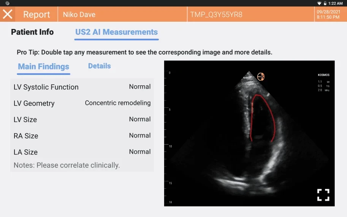This screenshot has height=217, width=347.
Task: Tap the 1:22 AM clock
Action: tap(335, 3)
